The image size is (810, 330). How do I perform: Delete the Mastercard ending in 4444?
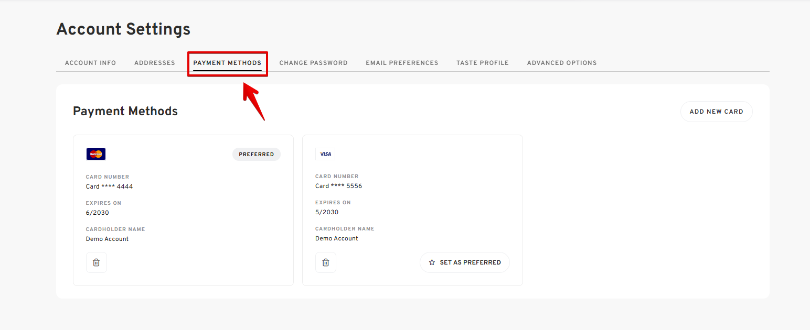point(96,262)
